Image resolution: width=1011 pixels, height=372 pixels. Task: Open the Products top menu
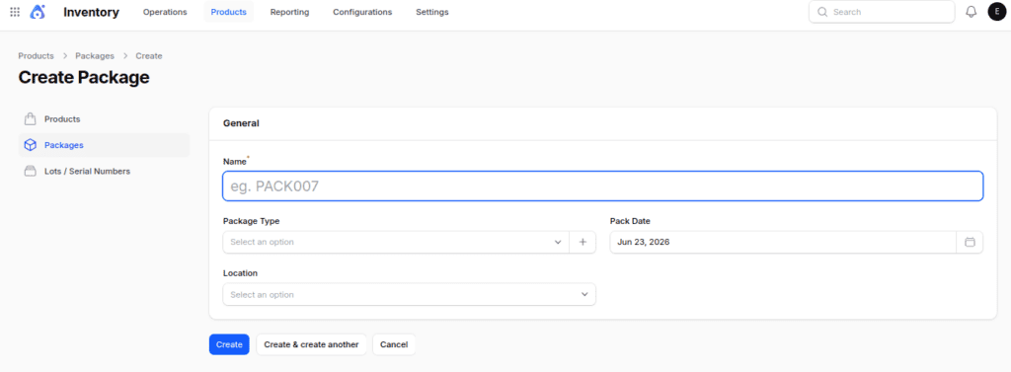pos(229,12)
